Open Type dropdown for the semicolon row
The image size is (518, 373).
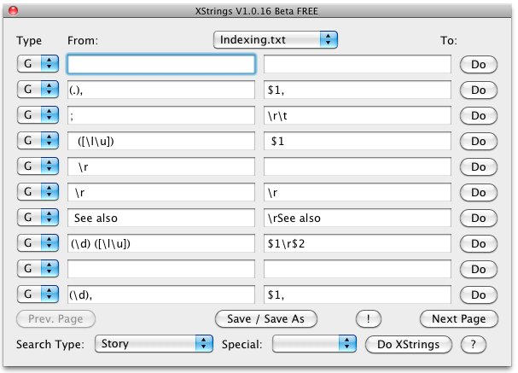pos(38,115)
